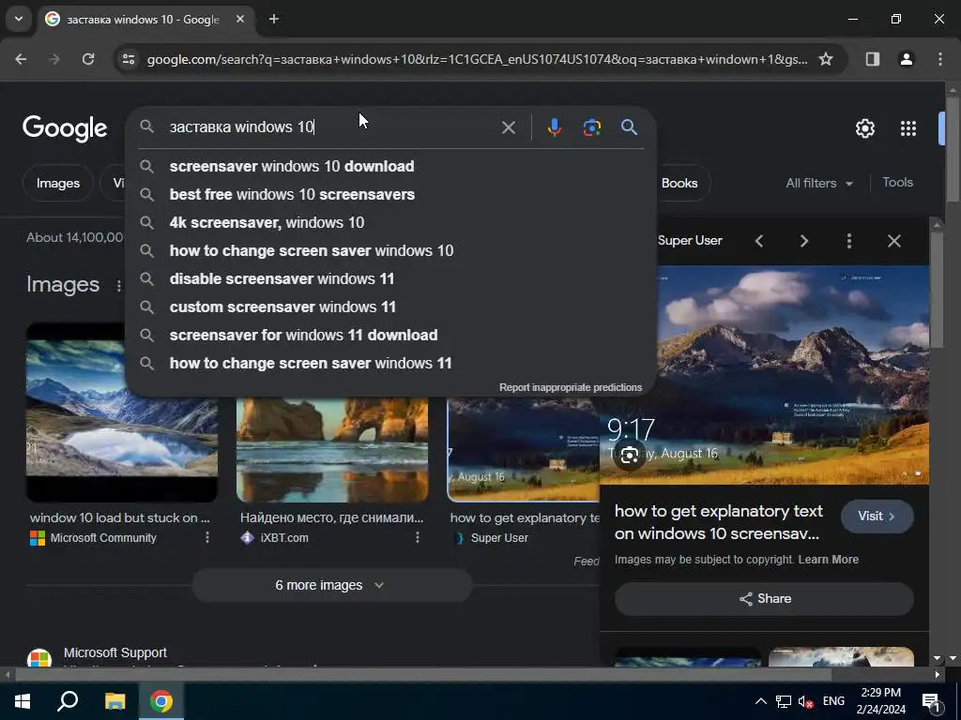Choose suggestion best free windows 10 screensavers
This screenshot has width=961, height=720.
(391, 195)
